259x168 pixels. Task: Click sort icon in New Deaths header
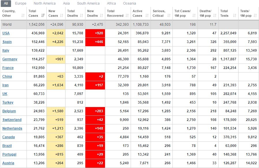(101, 16)
